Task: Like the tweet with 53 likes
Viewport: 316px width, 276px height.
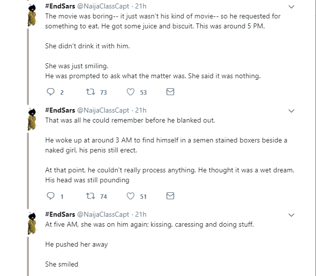Action: pos(131,92)
